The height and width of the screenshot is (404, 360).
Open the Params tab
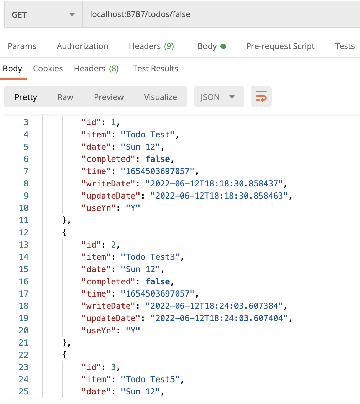[x=22, y=46]
